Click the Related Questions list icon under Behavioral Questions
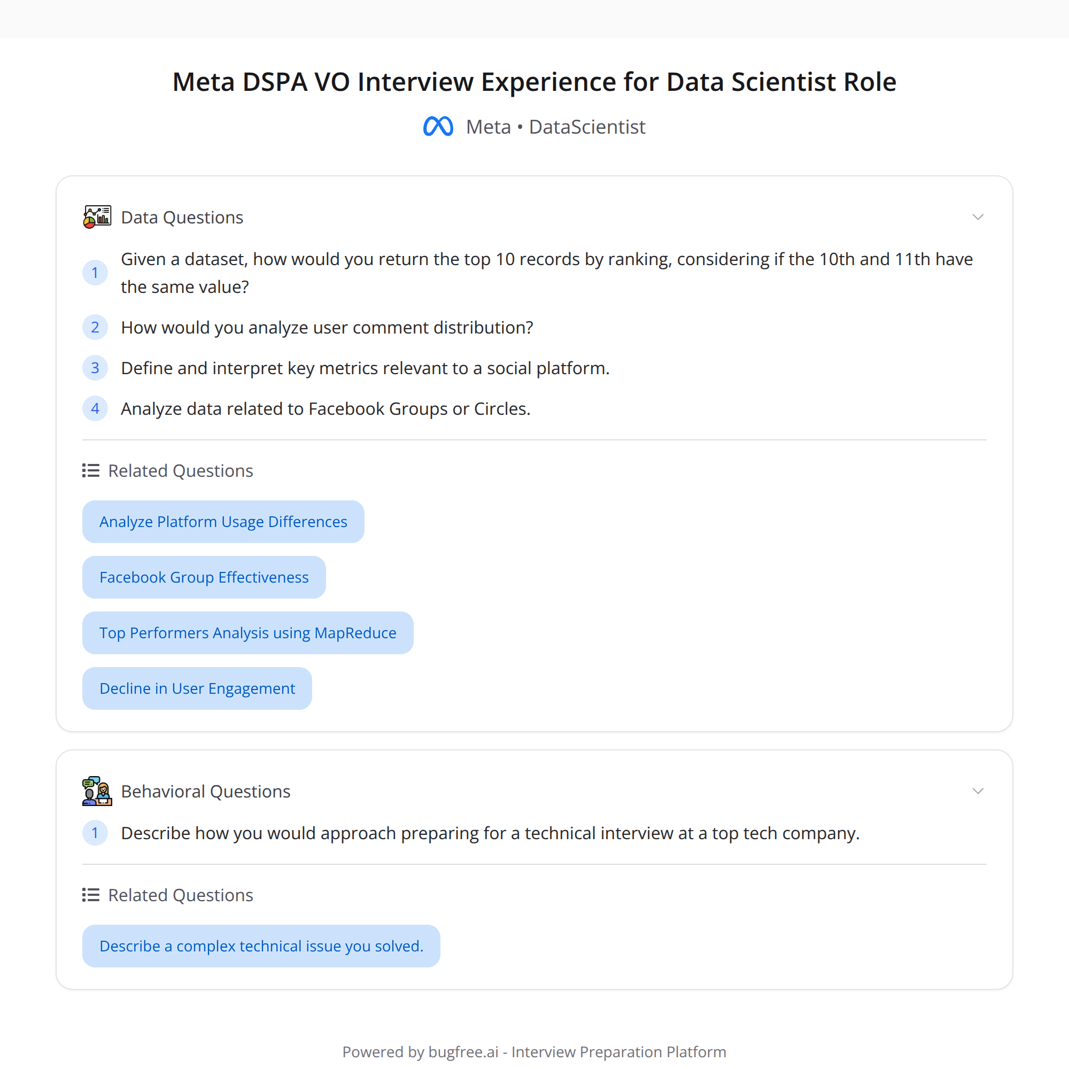Image resolution: width=1069 pixels, height=1069 pixels. (x=90, y=895)
